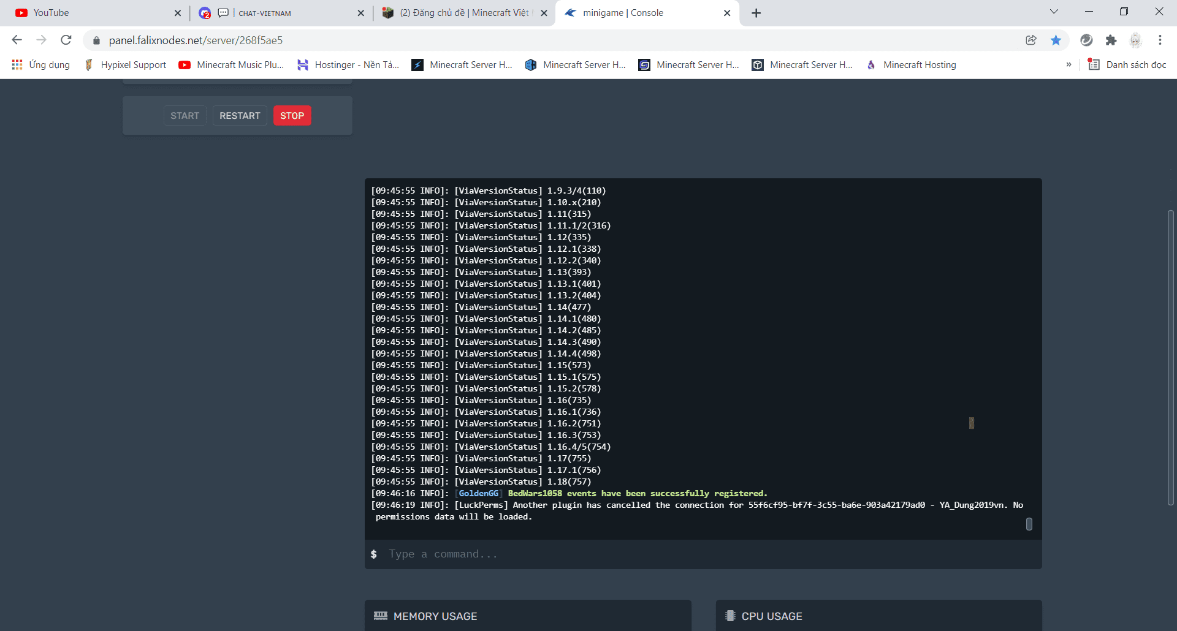
Task: Click the page vertical scrollbar thumb
Action: click(1170, 358)
